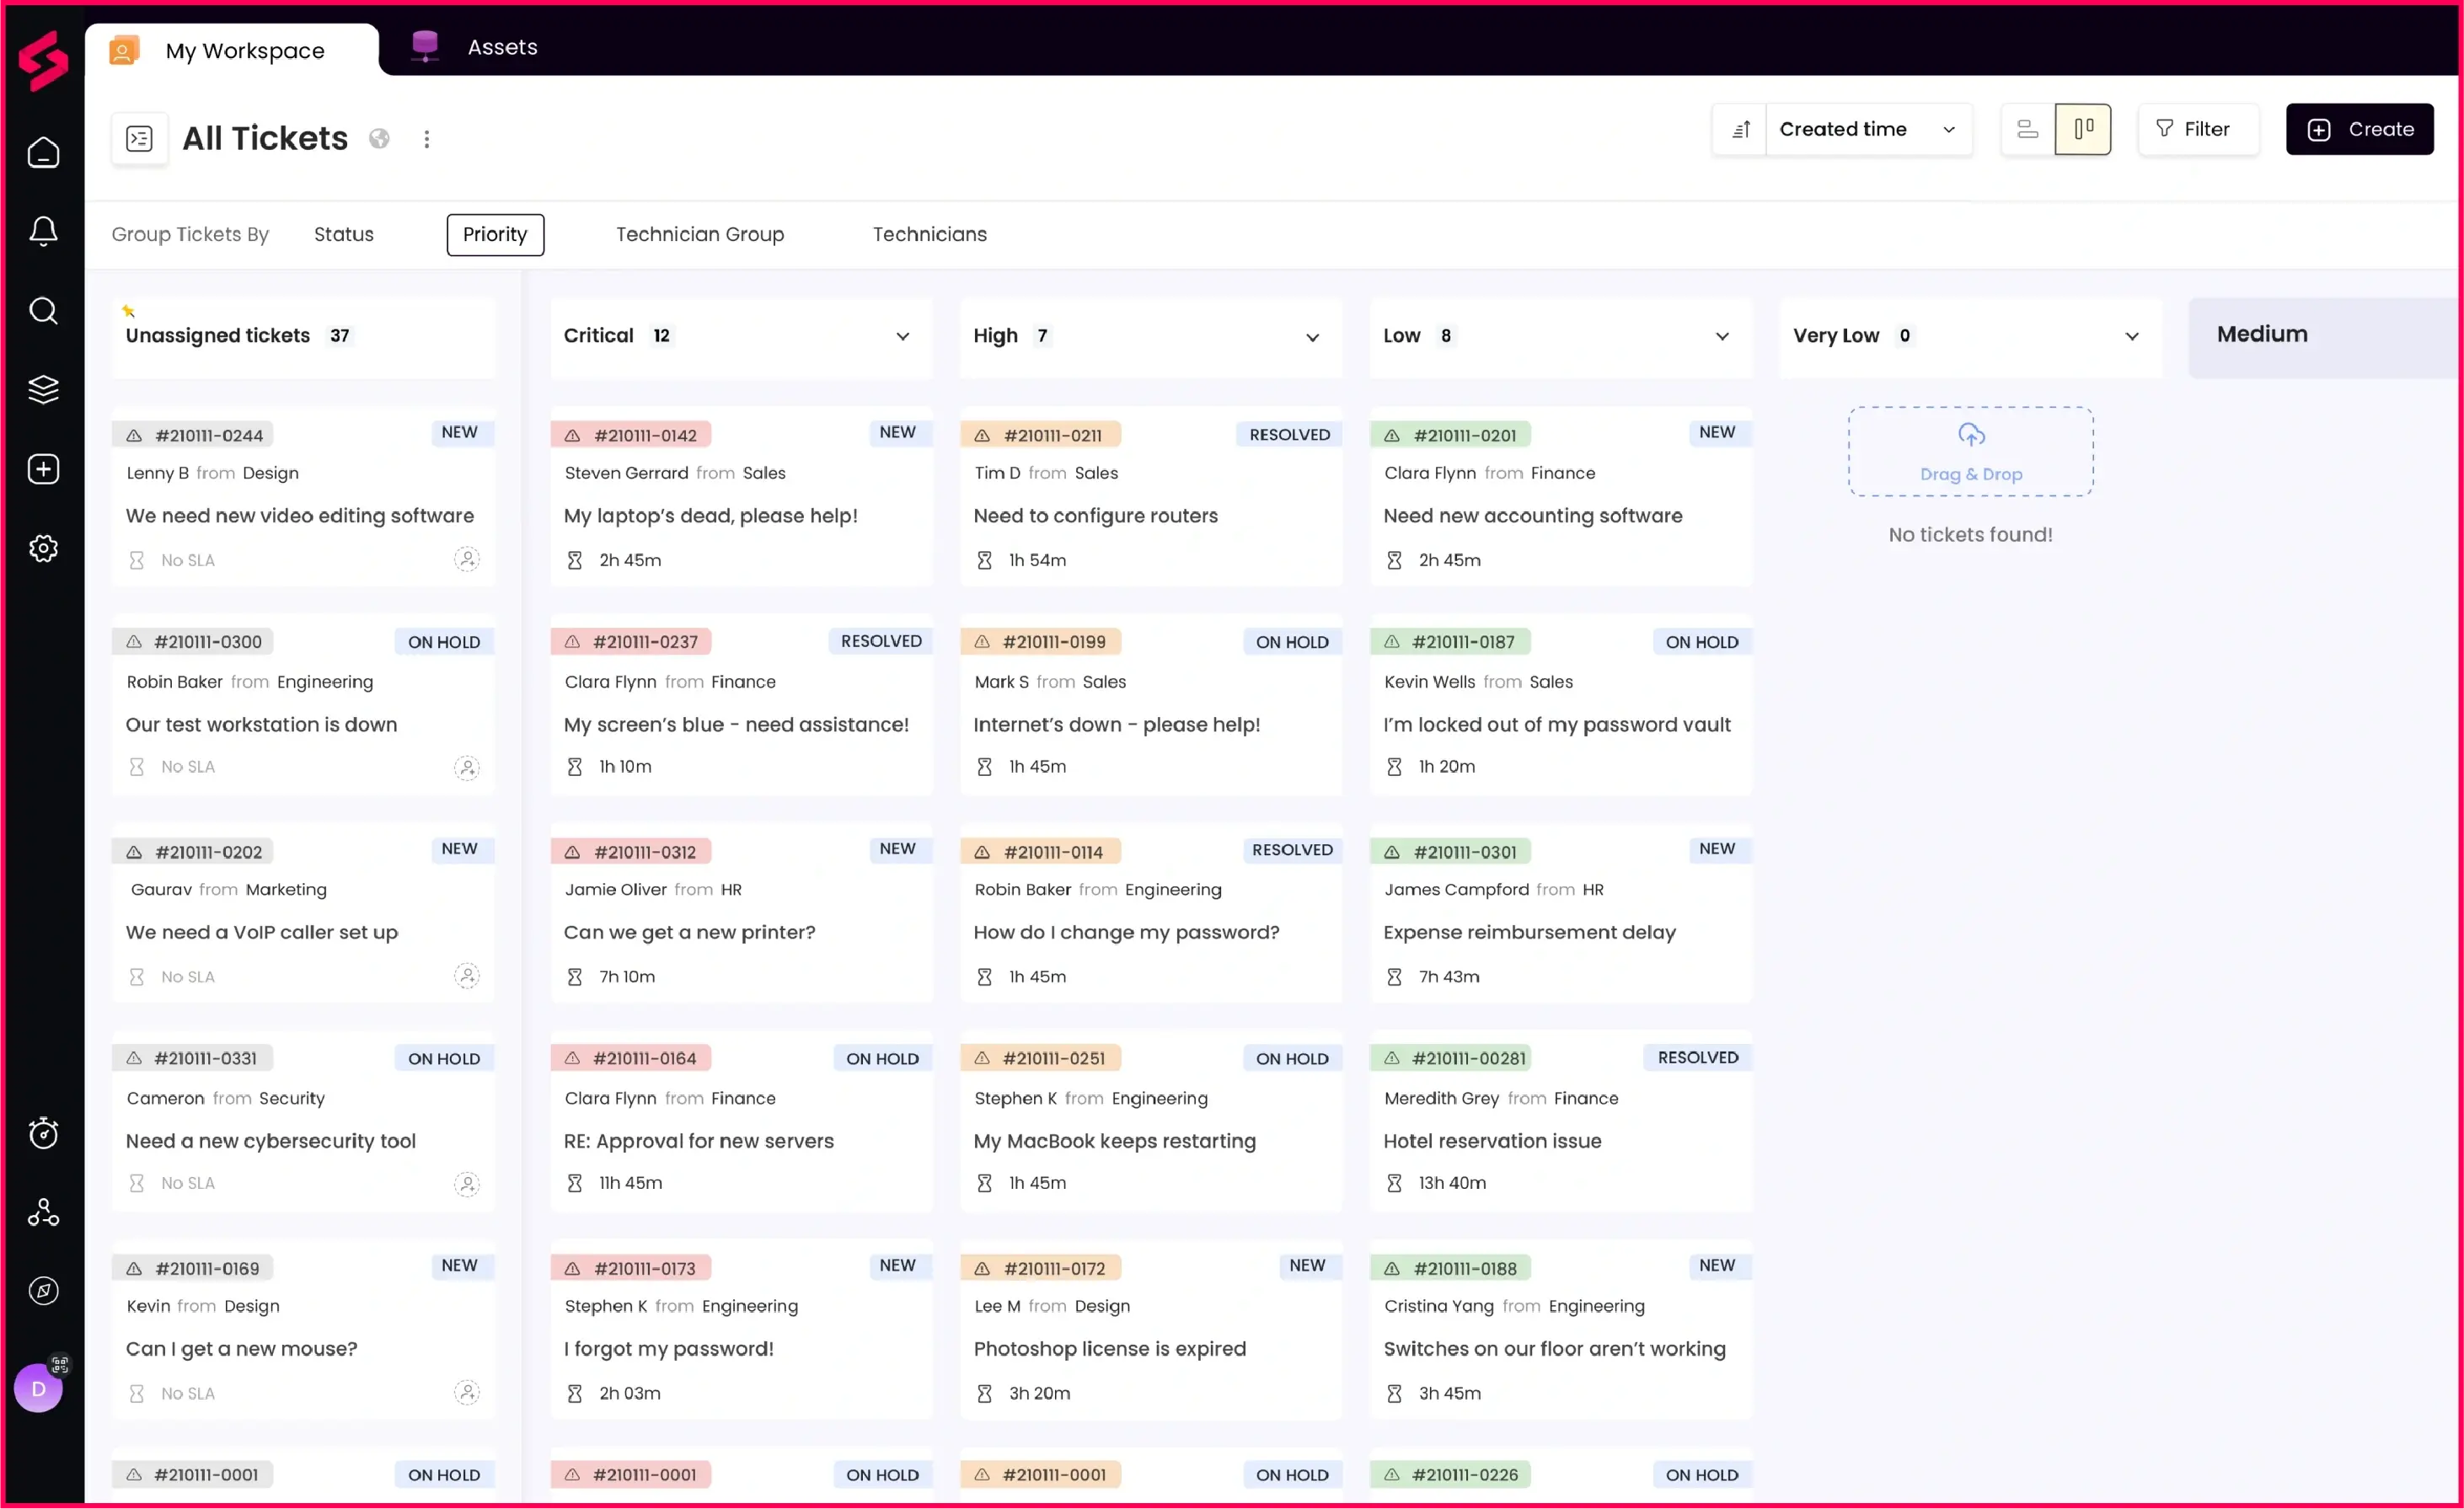This screenshot has height=1509, width=2464.
Task: Open the three-dot menu next to All Tickets
Action: (427, 138)
